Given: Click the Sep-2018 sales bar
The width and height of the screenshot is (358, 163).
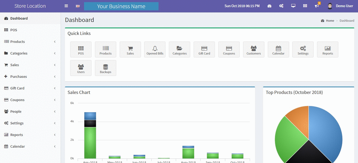Looking at the screenshot, I should tap(213, 156).
